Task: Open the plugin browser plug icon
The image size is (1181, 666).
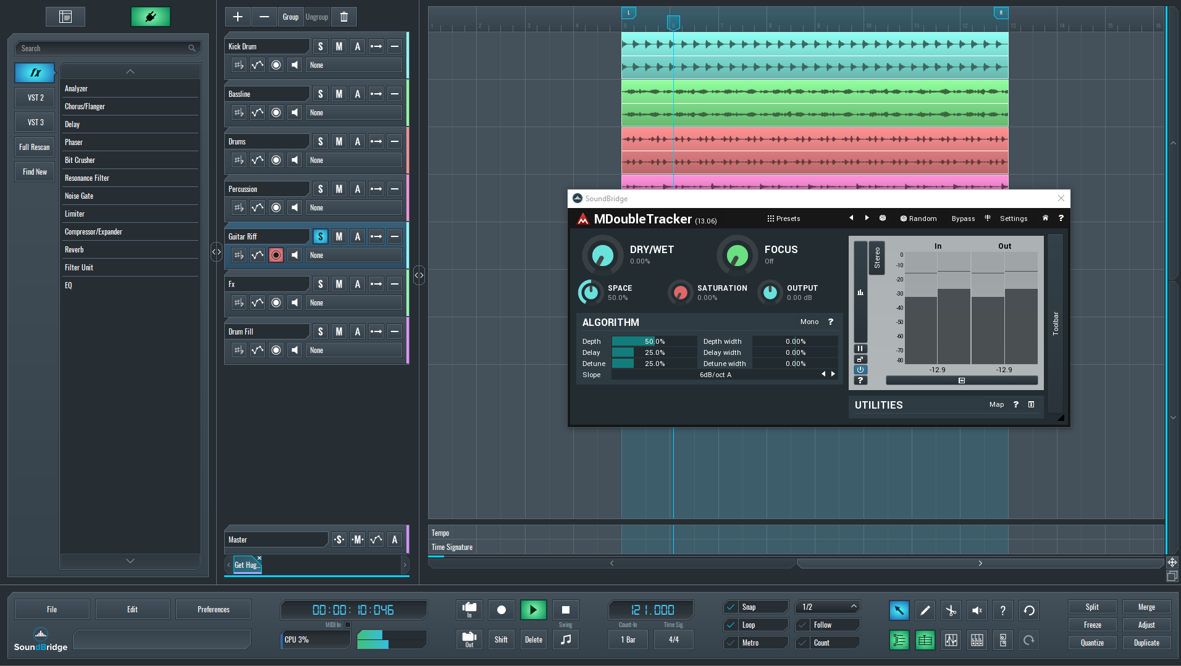Action: (x=151, y=17)
